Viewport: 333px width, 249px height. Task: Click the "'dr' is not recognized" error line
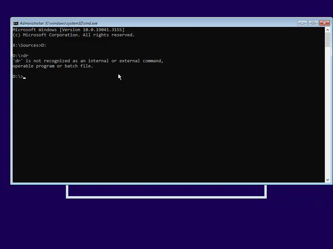[88, 61]
